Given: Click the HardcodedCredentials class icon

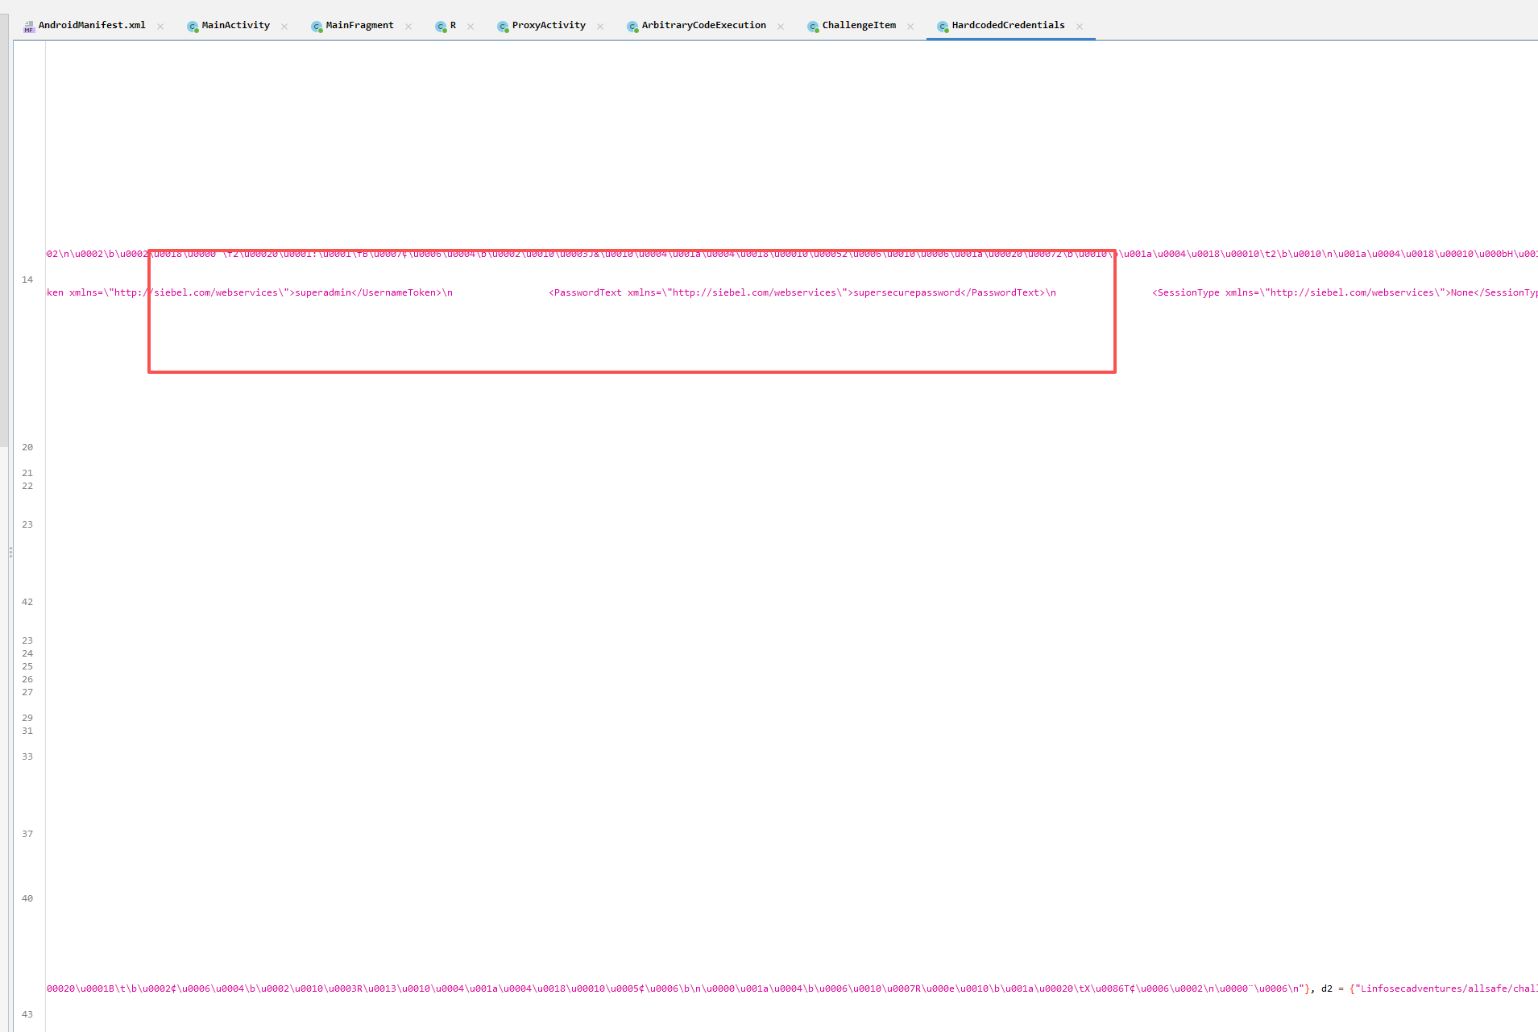Looking at the screenshot, I should 943,27.
